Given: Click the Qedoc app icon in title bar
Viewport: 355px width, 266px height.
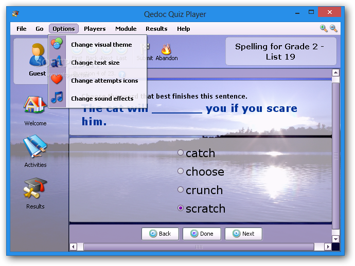Looking at the screenshot, I should (15, 14).
